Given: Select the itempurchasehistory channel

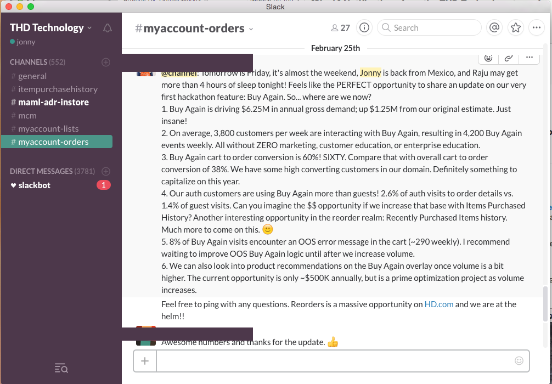Looking at the screenshot, I should point(57,89).
